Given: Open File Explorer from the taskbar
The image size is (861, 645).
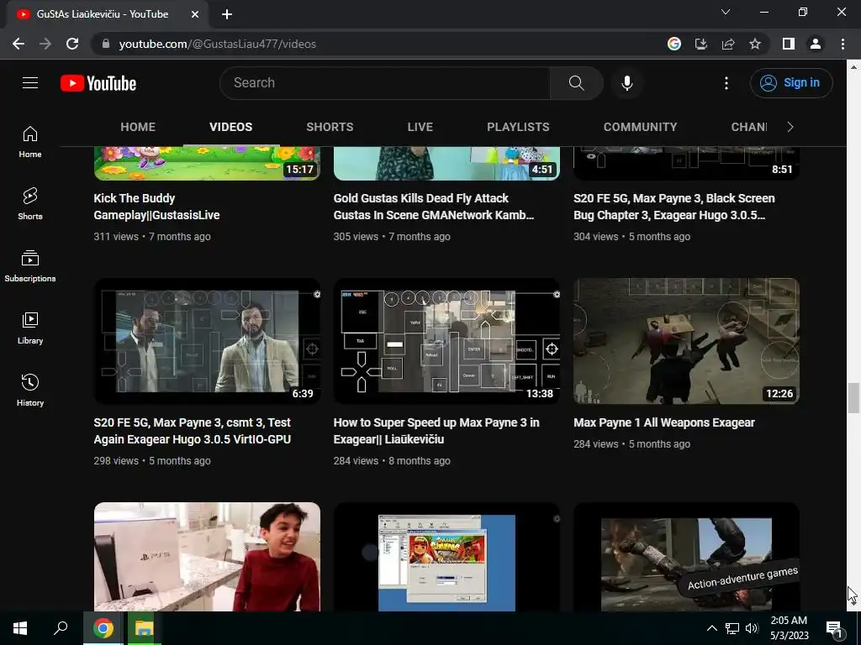Looking at the screenshot, I should (144, 628).
